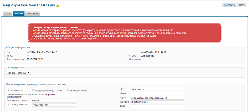
Task: Click the Код ОГРН (ОГРНИП) field
Action: coord(54,105)
